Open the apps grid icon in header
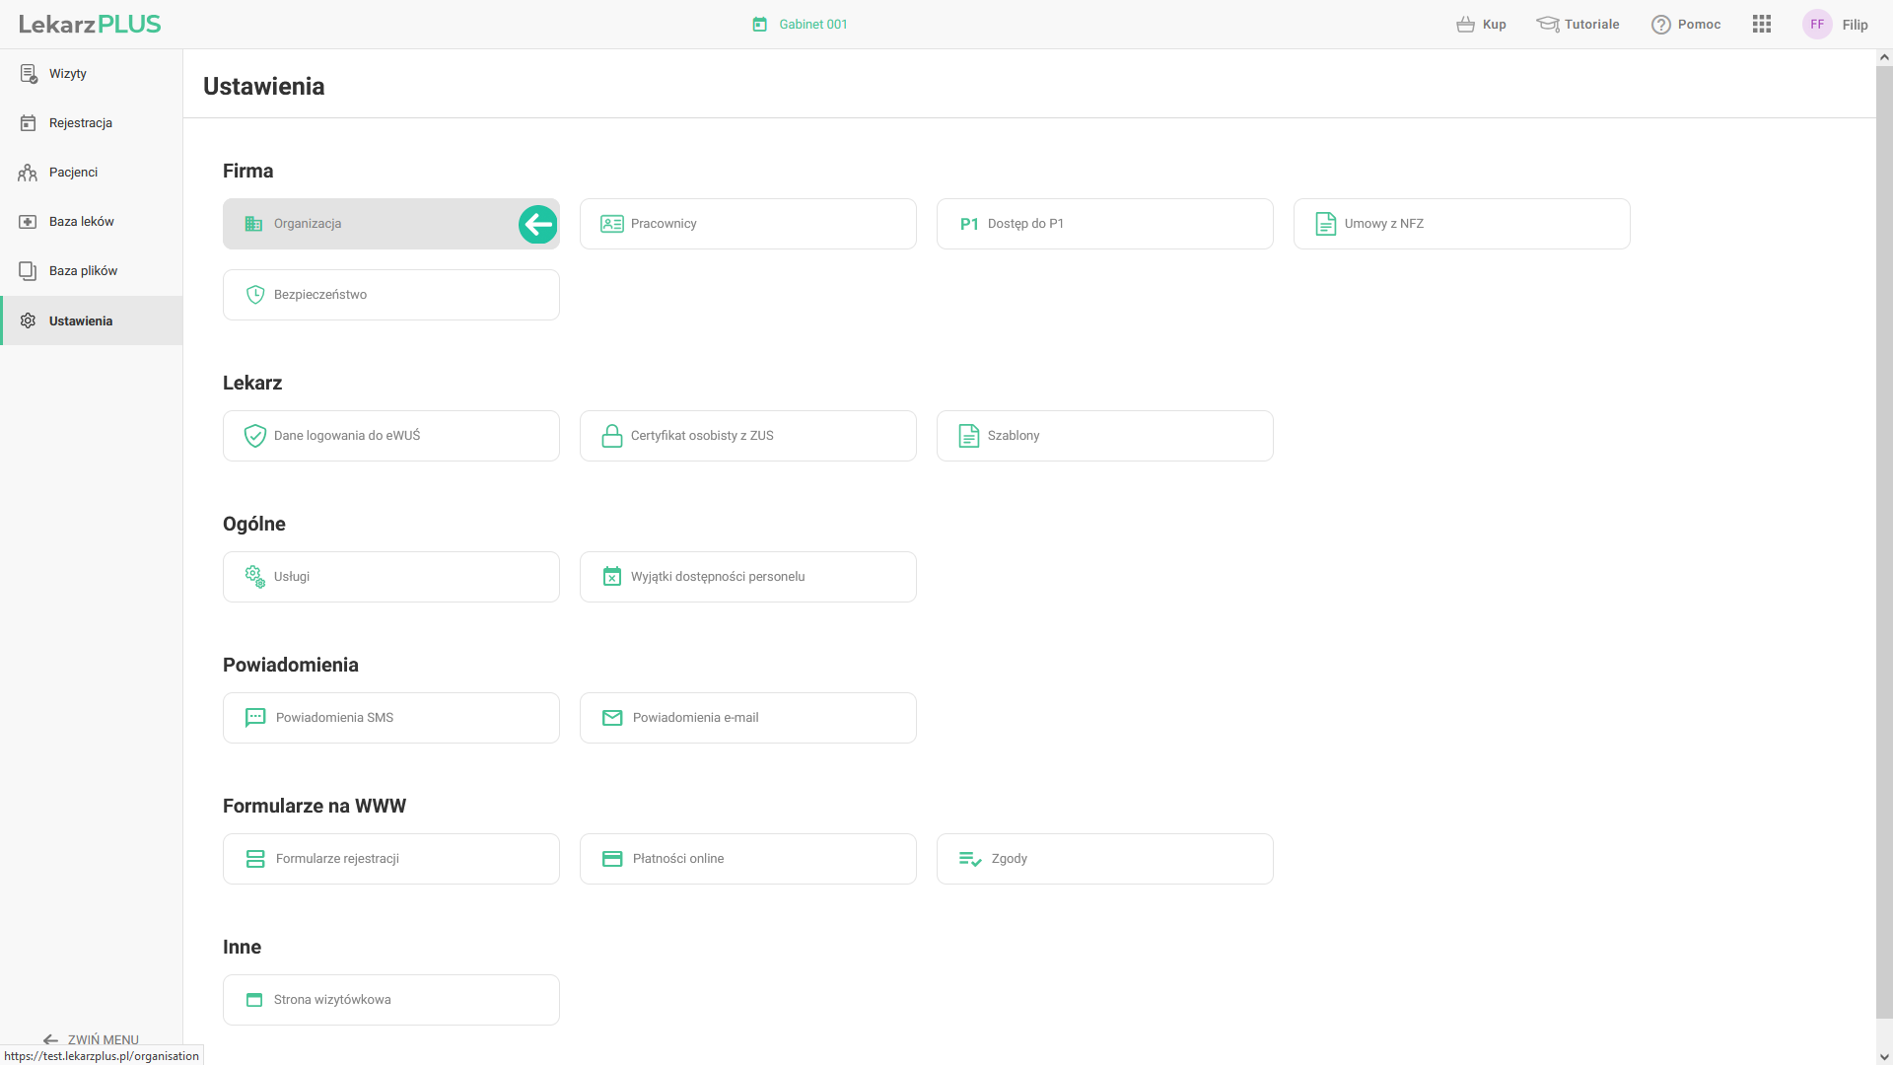 (1761, 25)
